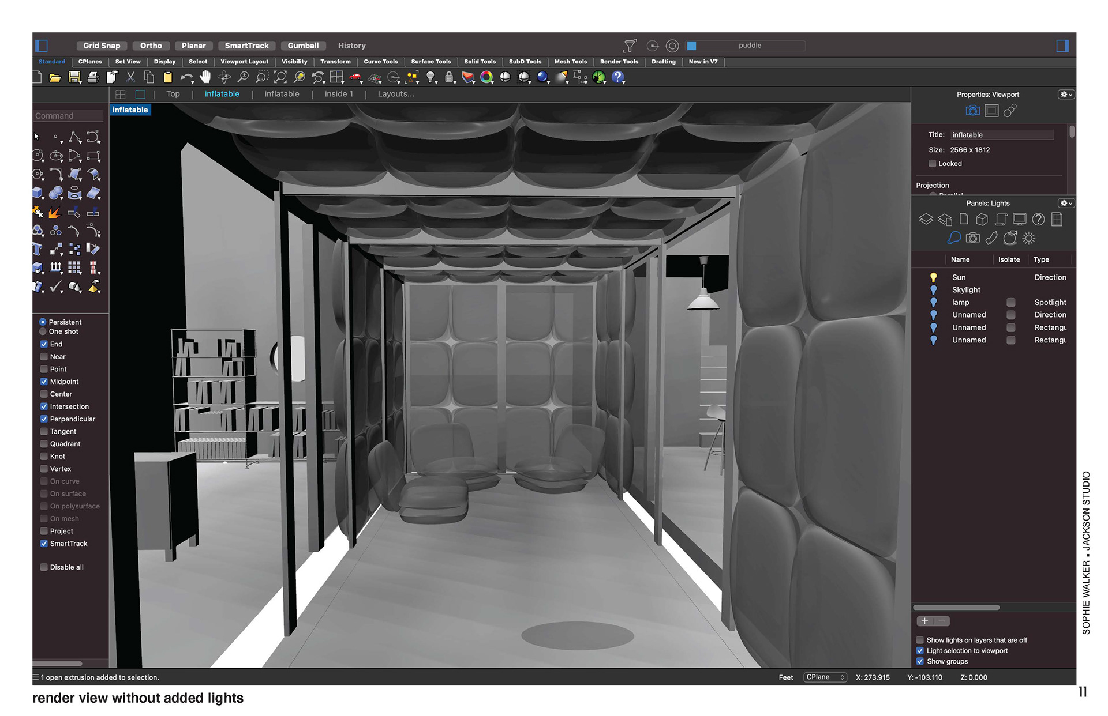Open Properties panel gear options menu
This screenshot has height=716, width=1108.
coord(1065,95)
